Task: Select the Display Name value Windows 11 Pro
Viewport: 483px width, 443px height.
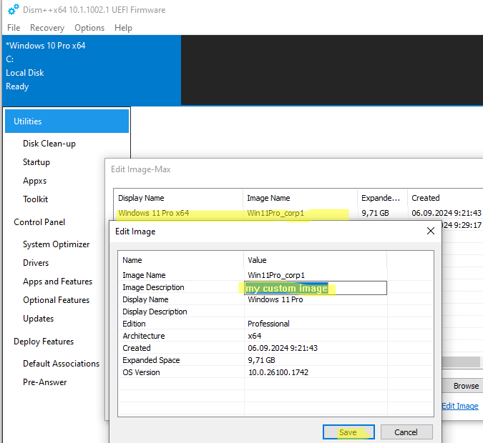Action: coord(275,299)
